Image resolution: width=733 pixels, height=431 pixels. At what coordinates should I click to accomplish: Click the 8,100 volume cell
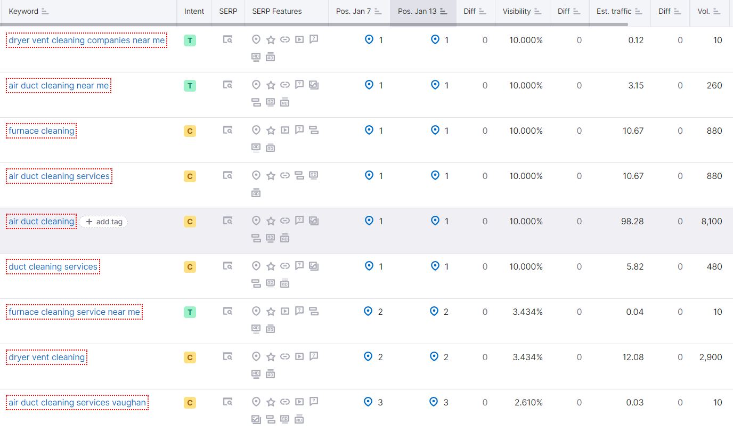pos(711,221)
